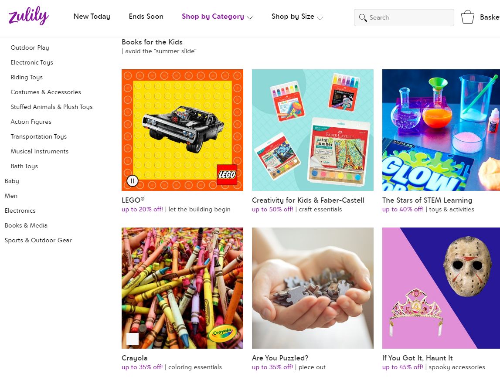The height and width of the screenshot is (377, 500).
Task: View the Are You Puzzled? puzzle image
Action: tap(313, 288)
